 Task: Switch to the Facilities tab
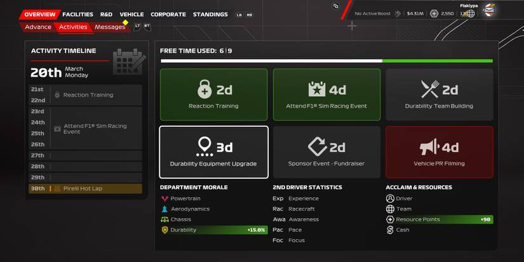[x=77, y=15]
